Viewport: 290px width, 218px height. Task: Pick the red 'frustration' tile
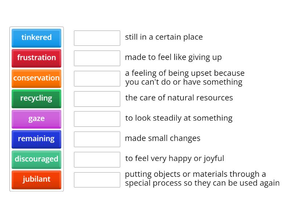(37, 58)
